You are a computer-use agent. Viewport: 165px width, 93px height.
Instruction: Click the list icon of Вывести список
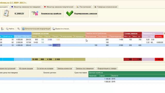click(54, 29)
